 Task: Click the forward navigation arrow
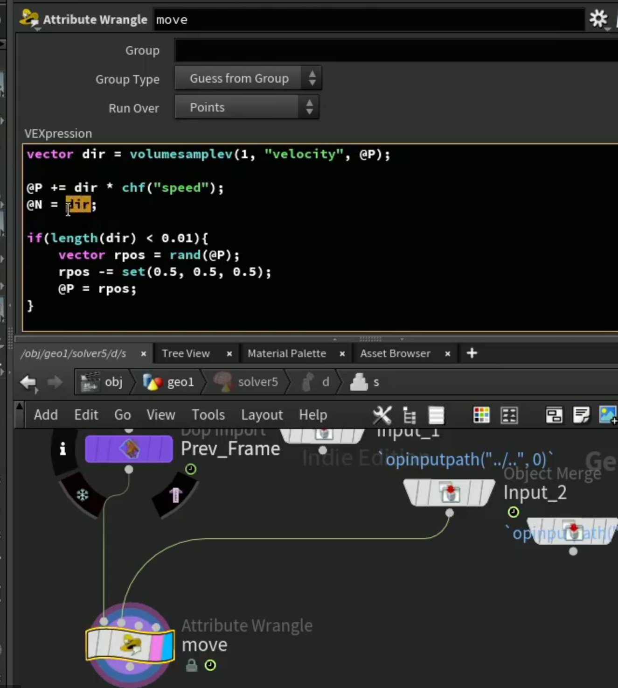[x=55, y=382]
